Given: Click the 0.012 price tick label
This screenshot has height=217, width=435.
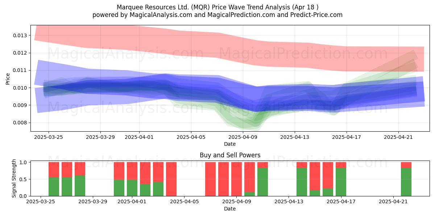Looking at the screenshot, I should (x=20, y=53).
